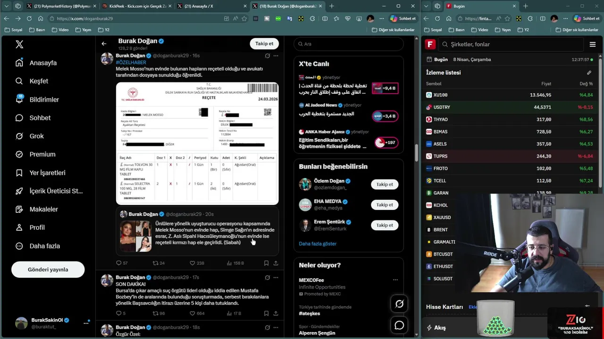Screen dimensions: 604x339
Task: Open ANKA Haber Ajansı live broadcast
Action: click(x=348, y=140)
